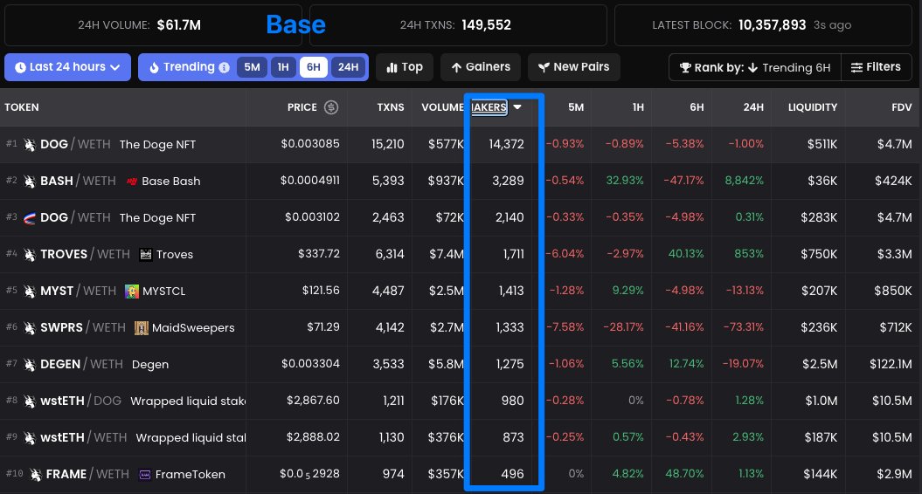
Task: Click the Trending info icon
Action: pos(224,67)
